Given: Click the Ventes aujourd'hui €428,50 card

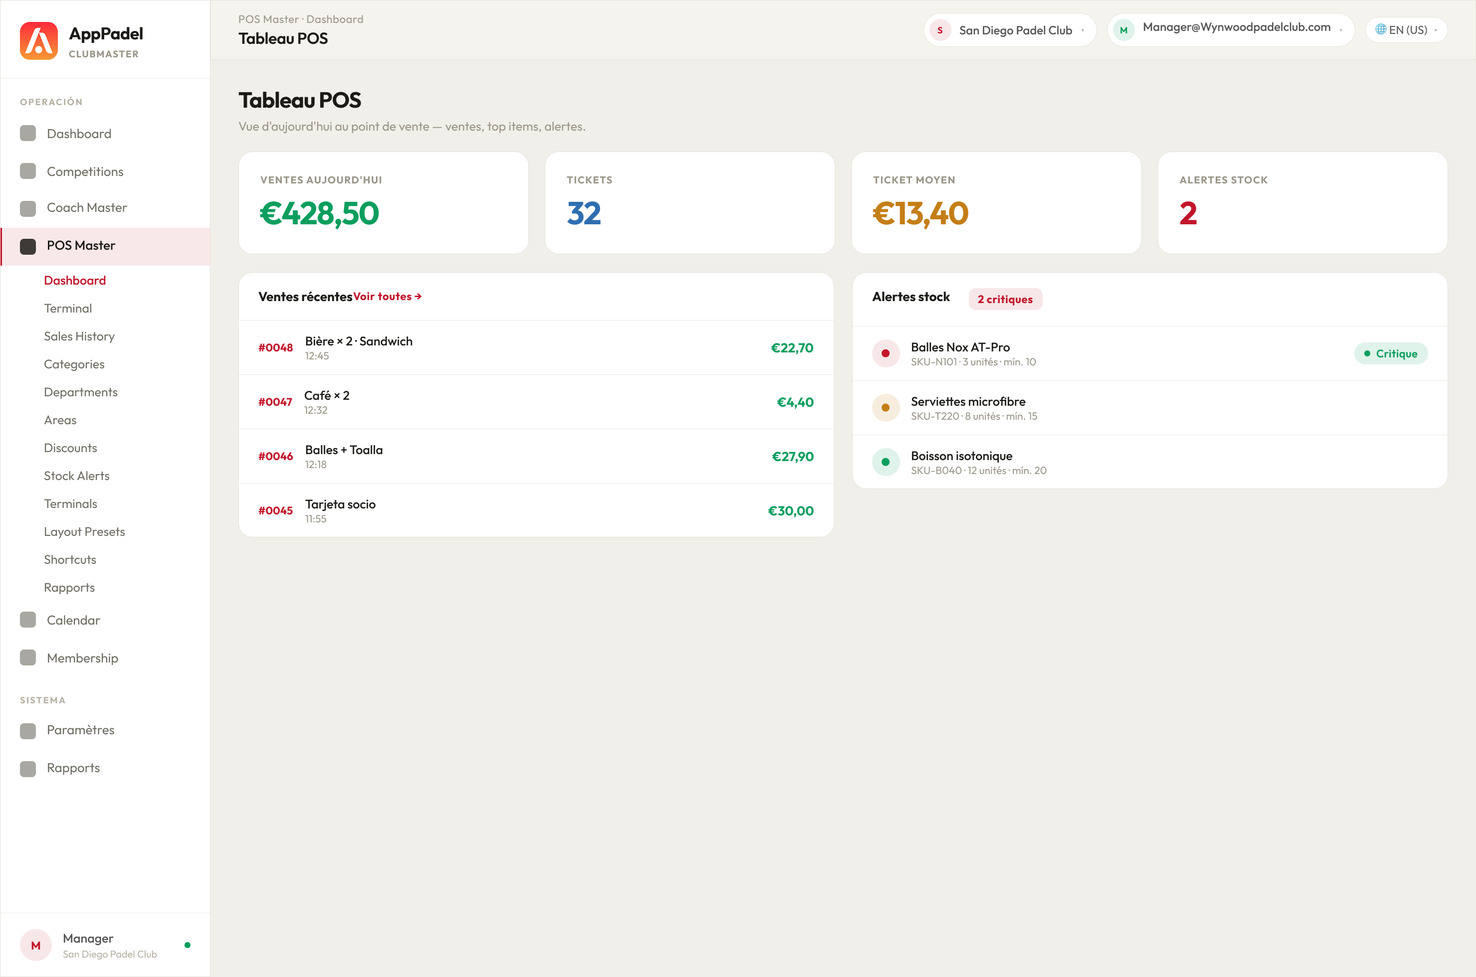Looking at the screenshot, I should click(383, 202).
